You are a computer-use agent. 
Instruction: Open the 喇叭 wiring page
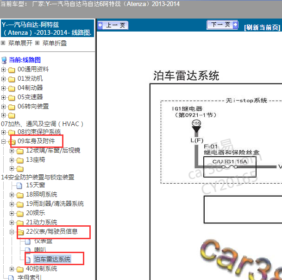[40, 249]
